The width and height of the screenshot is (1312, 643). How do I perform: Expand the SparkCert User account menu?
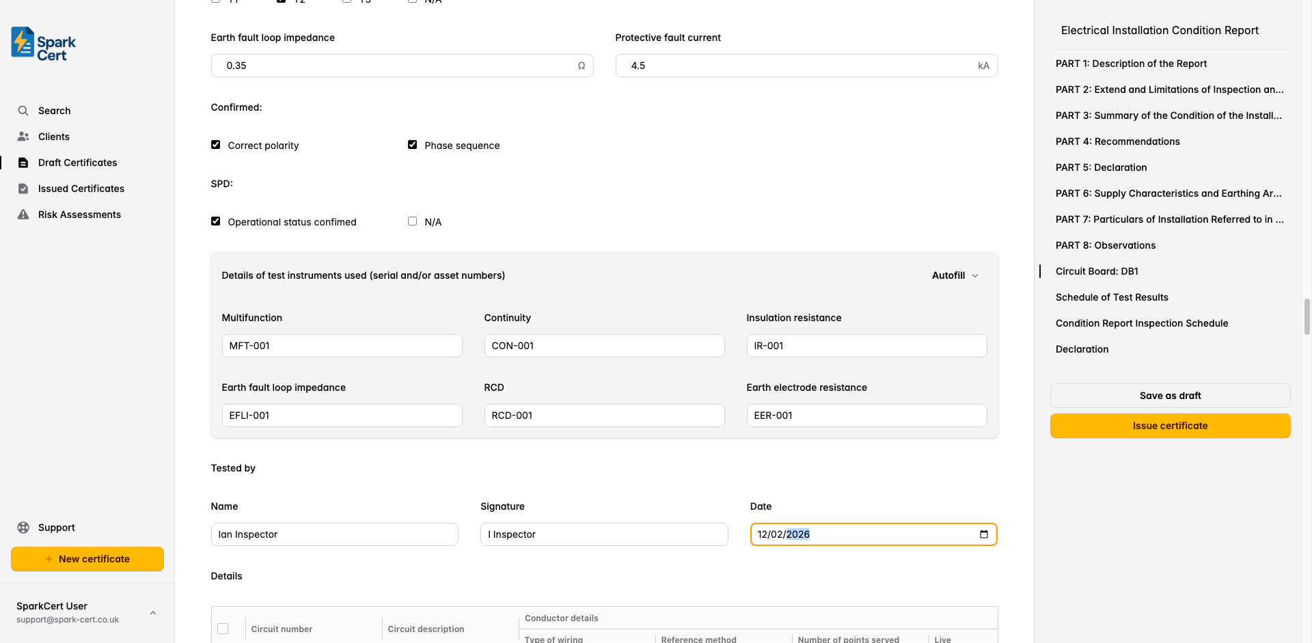[x=153, y=612]
